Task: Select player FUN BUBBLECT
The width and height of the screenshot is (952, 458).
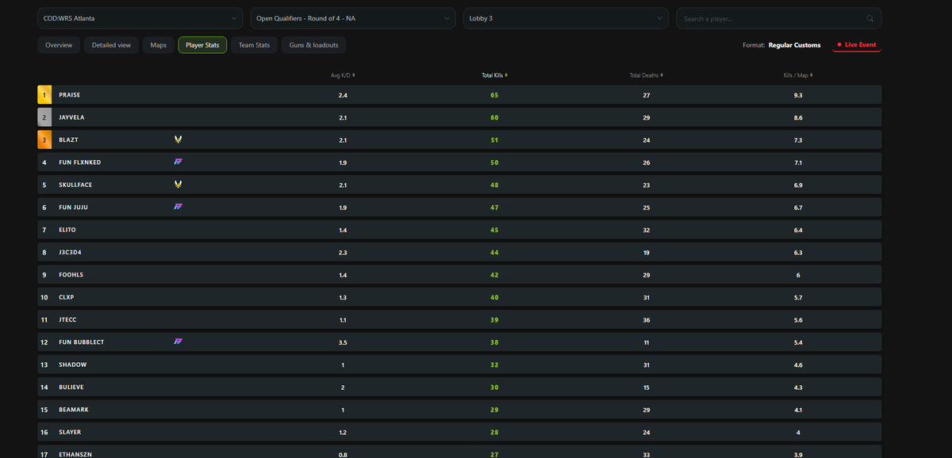Action: pyautogui.click(x=82, y=342)
